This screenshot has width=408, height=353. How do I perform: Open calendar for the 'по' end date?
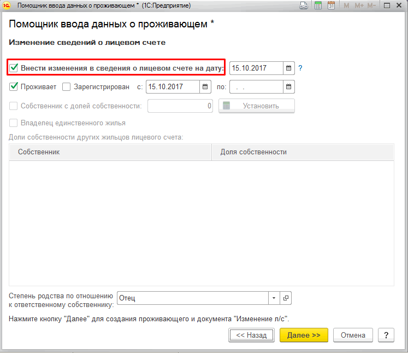pos(289,86)
